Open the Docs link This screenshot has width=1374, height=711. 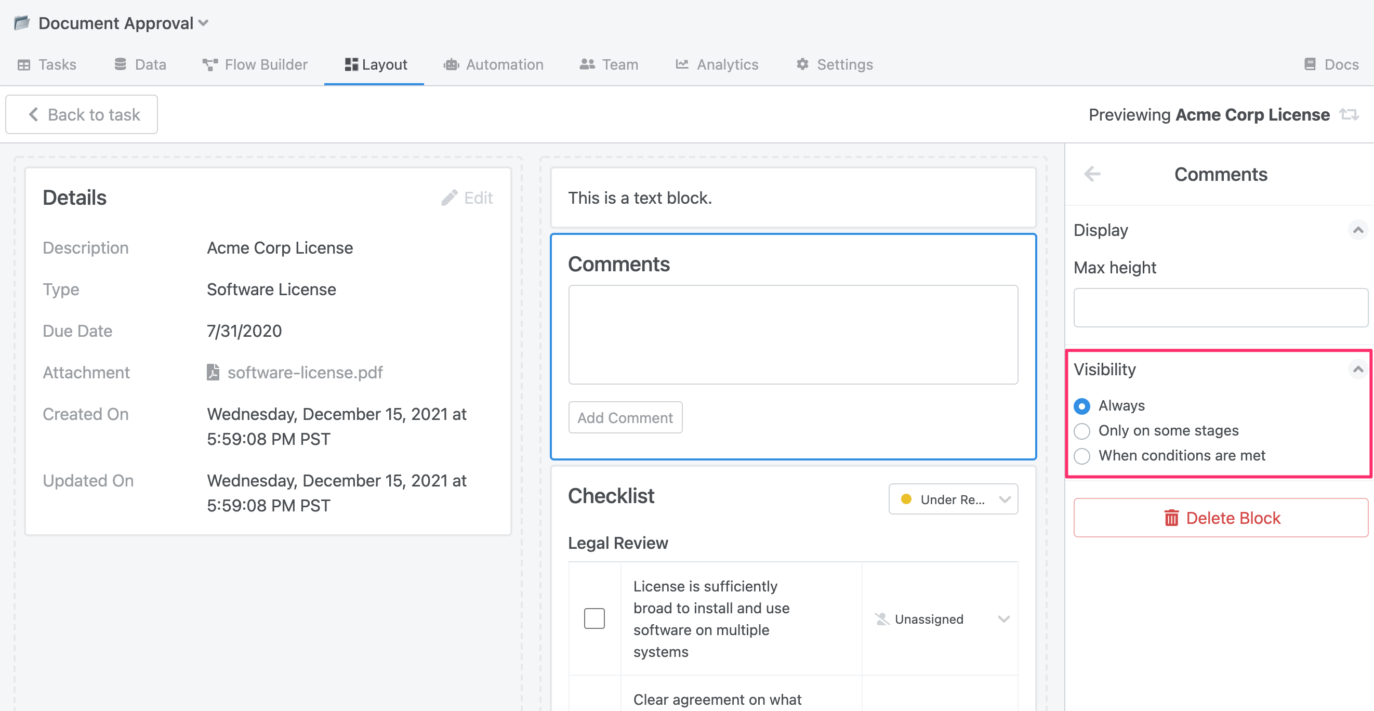click(x=1331, y=64)
